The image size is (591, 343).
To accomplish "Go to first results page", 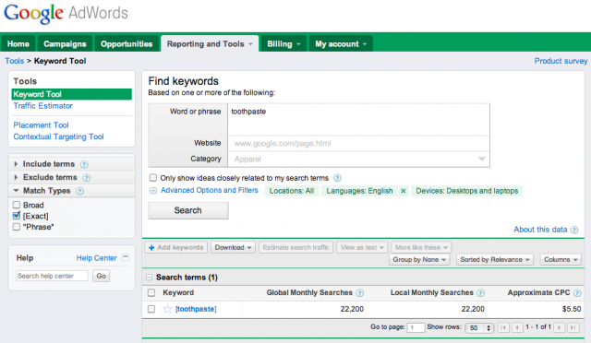I will pos(503,327).
